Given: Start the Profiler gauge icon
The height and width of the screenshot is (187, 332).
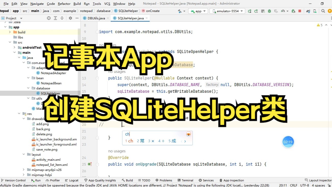Looking at the screenshot, I should (283, 11).
